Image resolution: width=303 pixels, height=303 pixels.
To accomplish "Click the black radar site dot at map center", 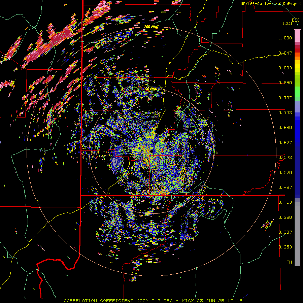I will click(x=151, y=151).
